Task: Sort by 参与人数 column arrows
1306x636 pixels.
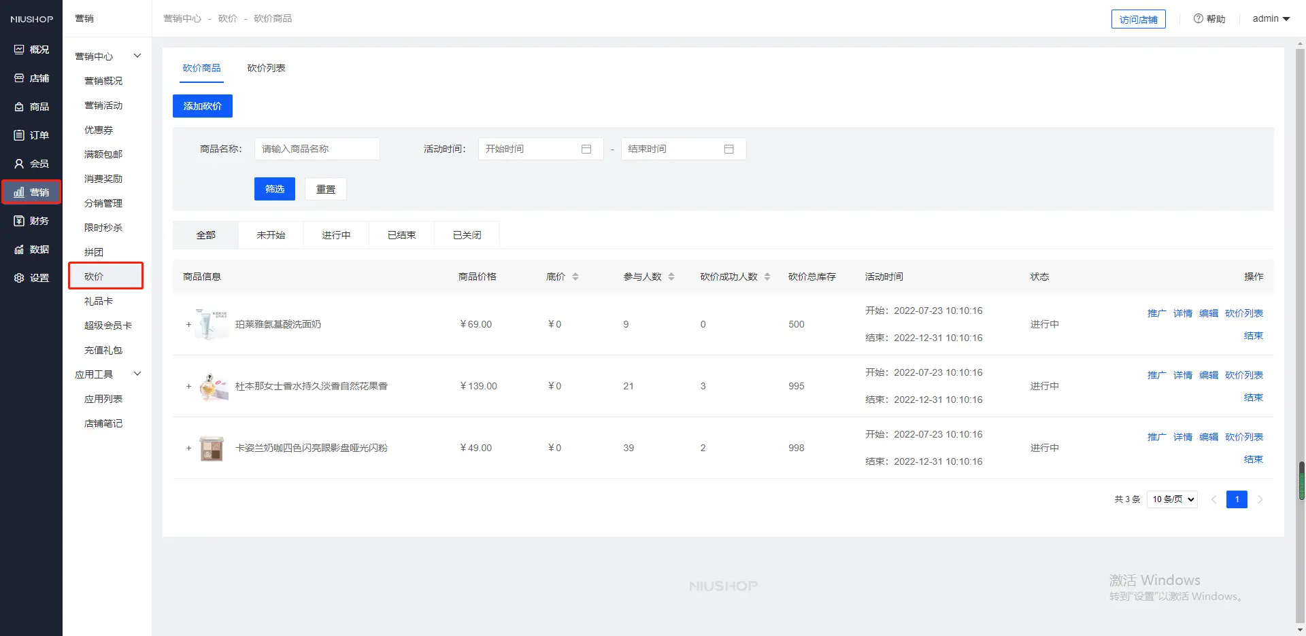Action: click(x=671, y=277)
